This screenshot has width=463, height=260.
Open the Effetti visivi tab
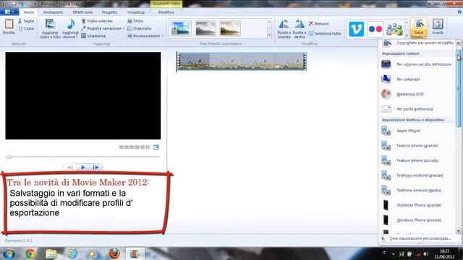point(82,12)
